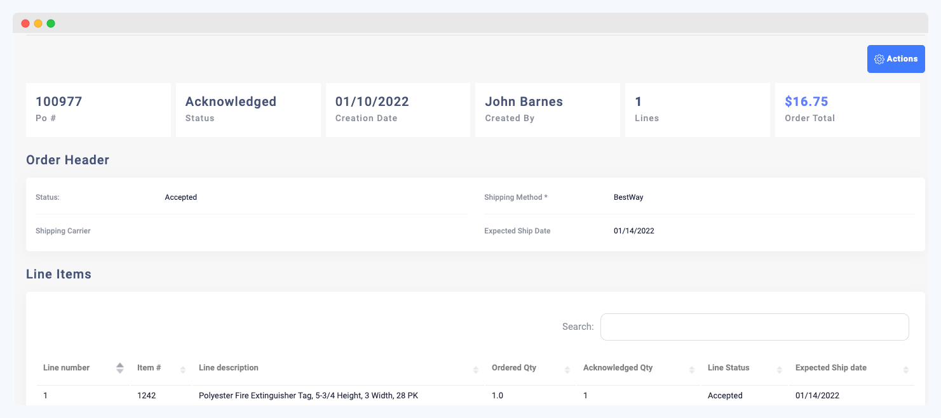Sort the Ordered Qty column
Image resolution: width=941 pixels, height=418 pixels.
click(565, 368)
